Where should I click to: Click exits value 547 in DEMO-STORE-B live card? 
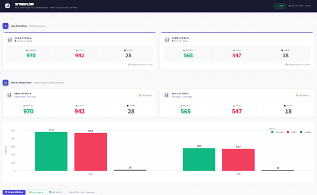pyautogui.click(x=237, y=55)
